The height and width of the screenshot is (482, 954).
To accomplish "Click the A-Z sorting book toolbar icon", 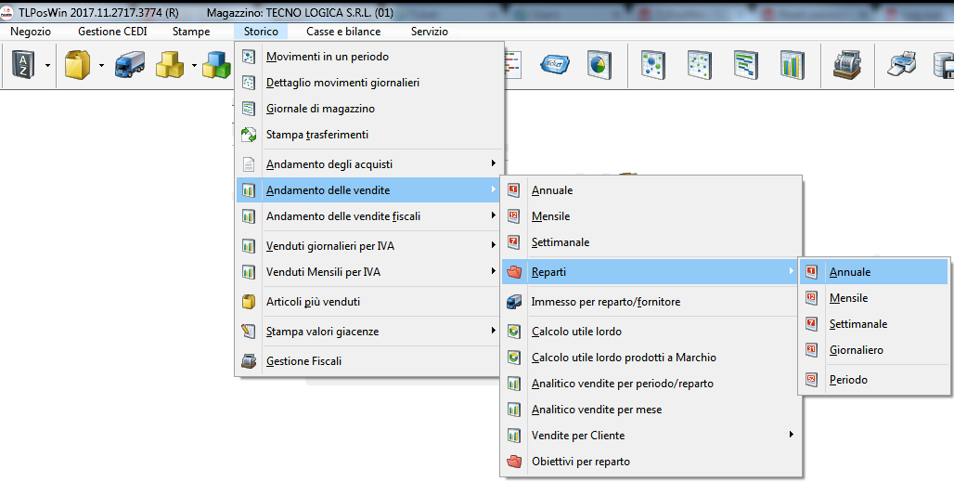I will pos(22,65).
